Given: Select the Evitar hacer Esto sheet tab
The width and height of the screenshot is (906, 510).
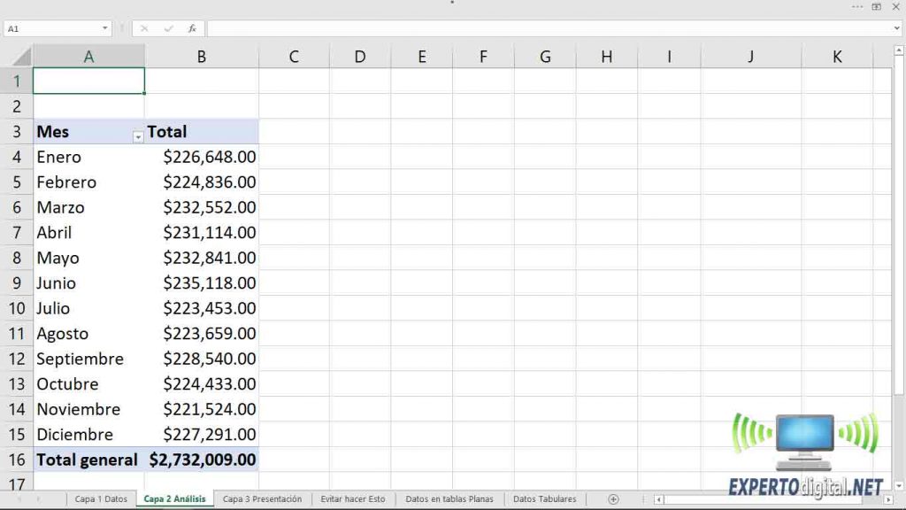Looking at the screenshot, I should coord(353,498).
